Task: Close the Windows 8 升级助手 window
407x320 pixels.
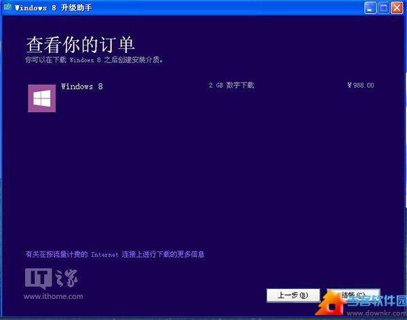Action: 397,7
